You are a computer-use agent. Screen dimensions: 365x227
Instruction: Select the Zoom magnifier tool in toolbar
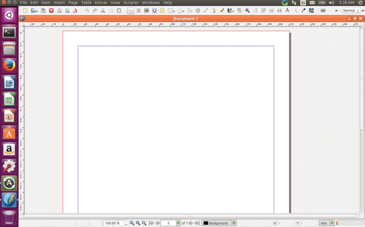[247, 11]
